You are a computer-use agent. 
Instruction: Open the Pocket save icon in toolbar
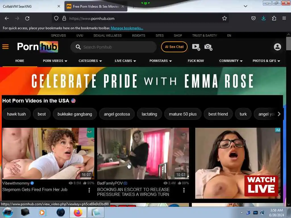253,18
